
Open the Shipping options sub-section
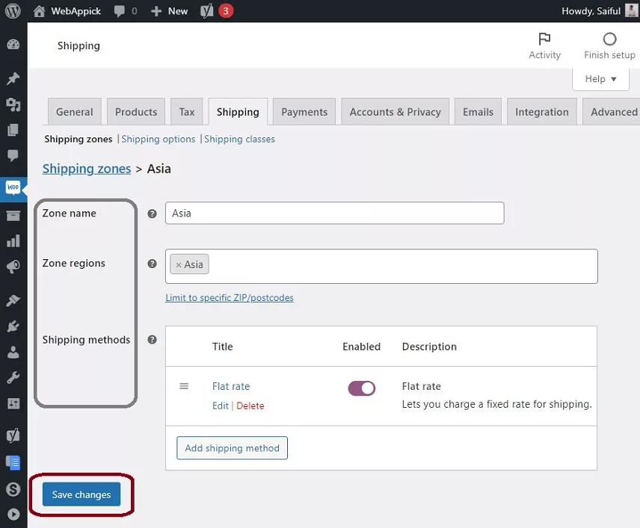point(159,139)
